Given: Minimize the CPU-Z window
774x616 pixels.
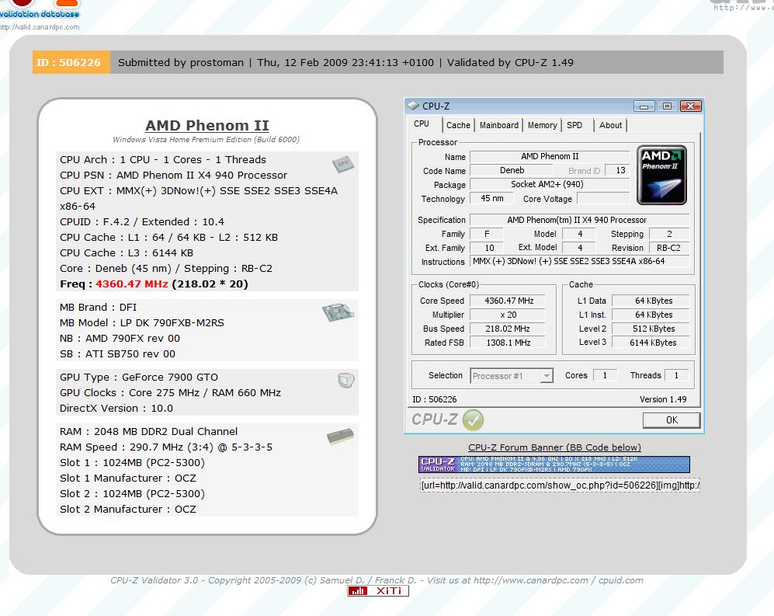Looking at the screenshot, I should click(x=644, y=106).
